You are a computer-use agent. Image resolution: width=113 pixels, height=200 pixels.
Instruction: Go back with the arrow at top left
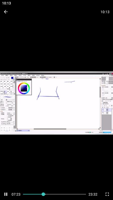coord(6,12)
